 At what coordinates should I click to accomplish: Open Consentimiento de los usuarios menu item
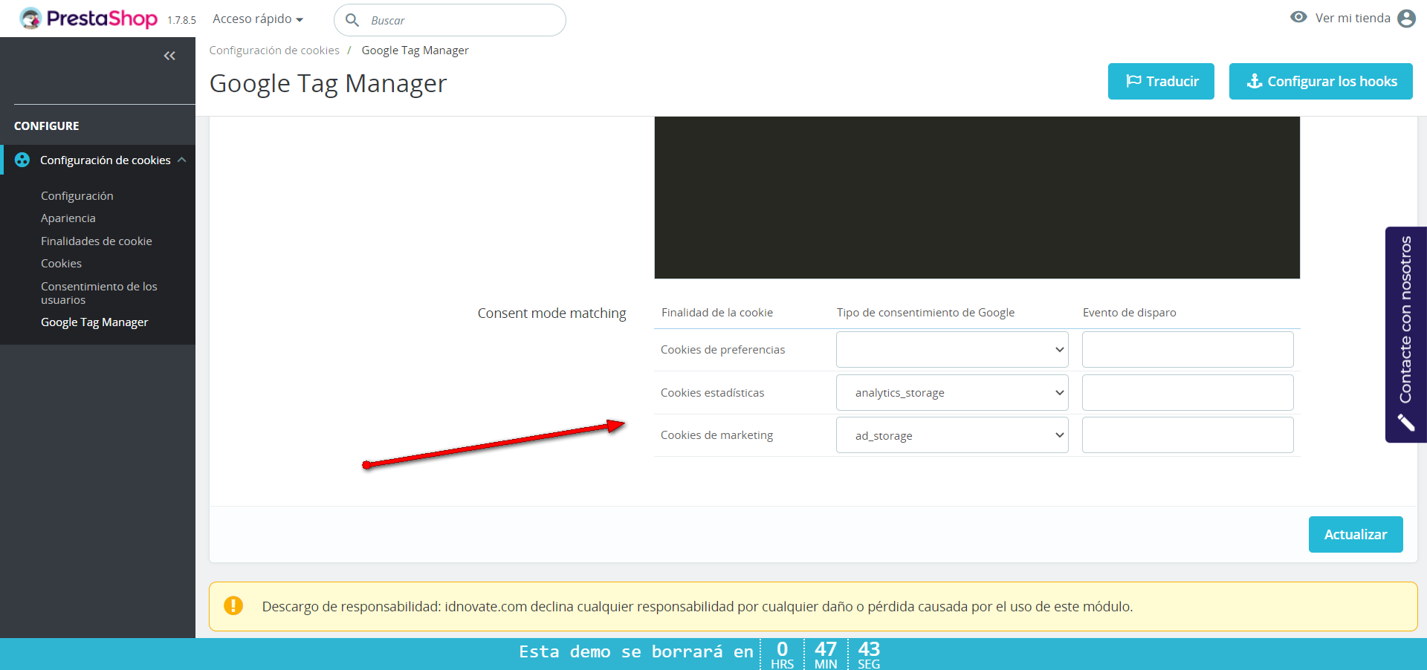[99, 293]
